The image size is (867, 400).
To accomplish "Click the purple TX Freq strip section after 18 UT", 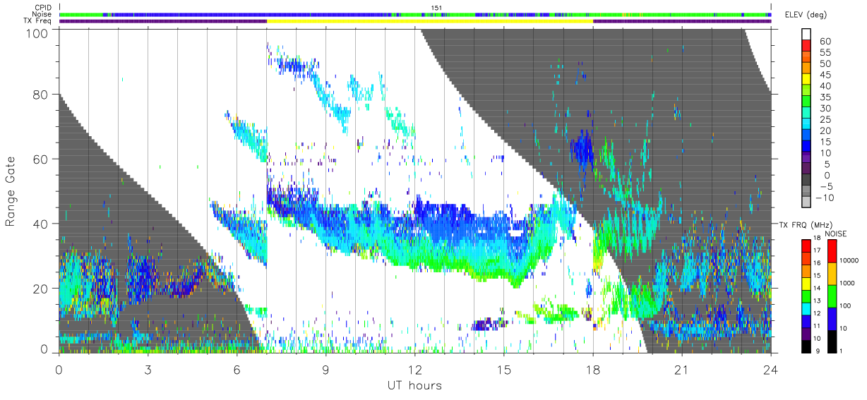I will 682,21.
